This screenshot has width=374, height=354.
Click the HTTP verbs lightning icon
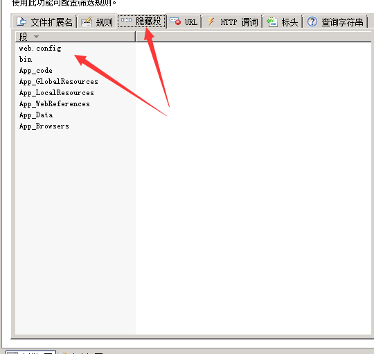tap(211, 22)
